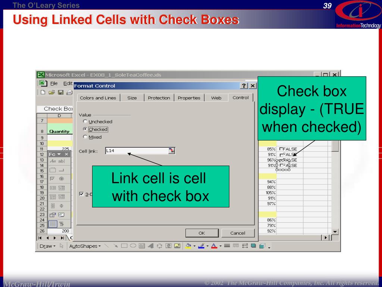The width and height of the screenshot is (382, 287).
Task: Select the Check Box tool on Forms toolbar
Action: (x=53, y=179)
